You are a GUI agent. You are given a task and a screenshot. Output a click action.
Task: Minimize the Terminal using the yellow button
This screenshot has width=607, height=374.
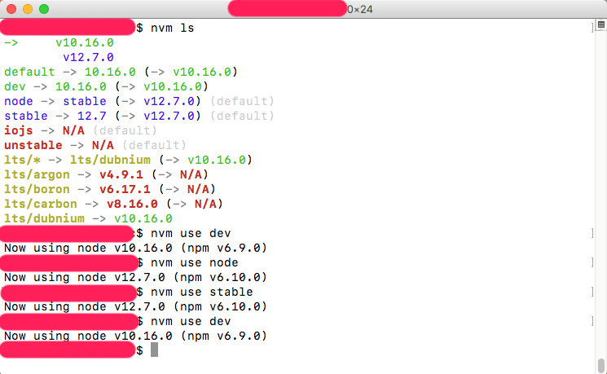tap(28, 9)
